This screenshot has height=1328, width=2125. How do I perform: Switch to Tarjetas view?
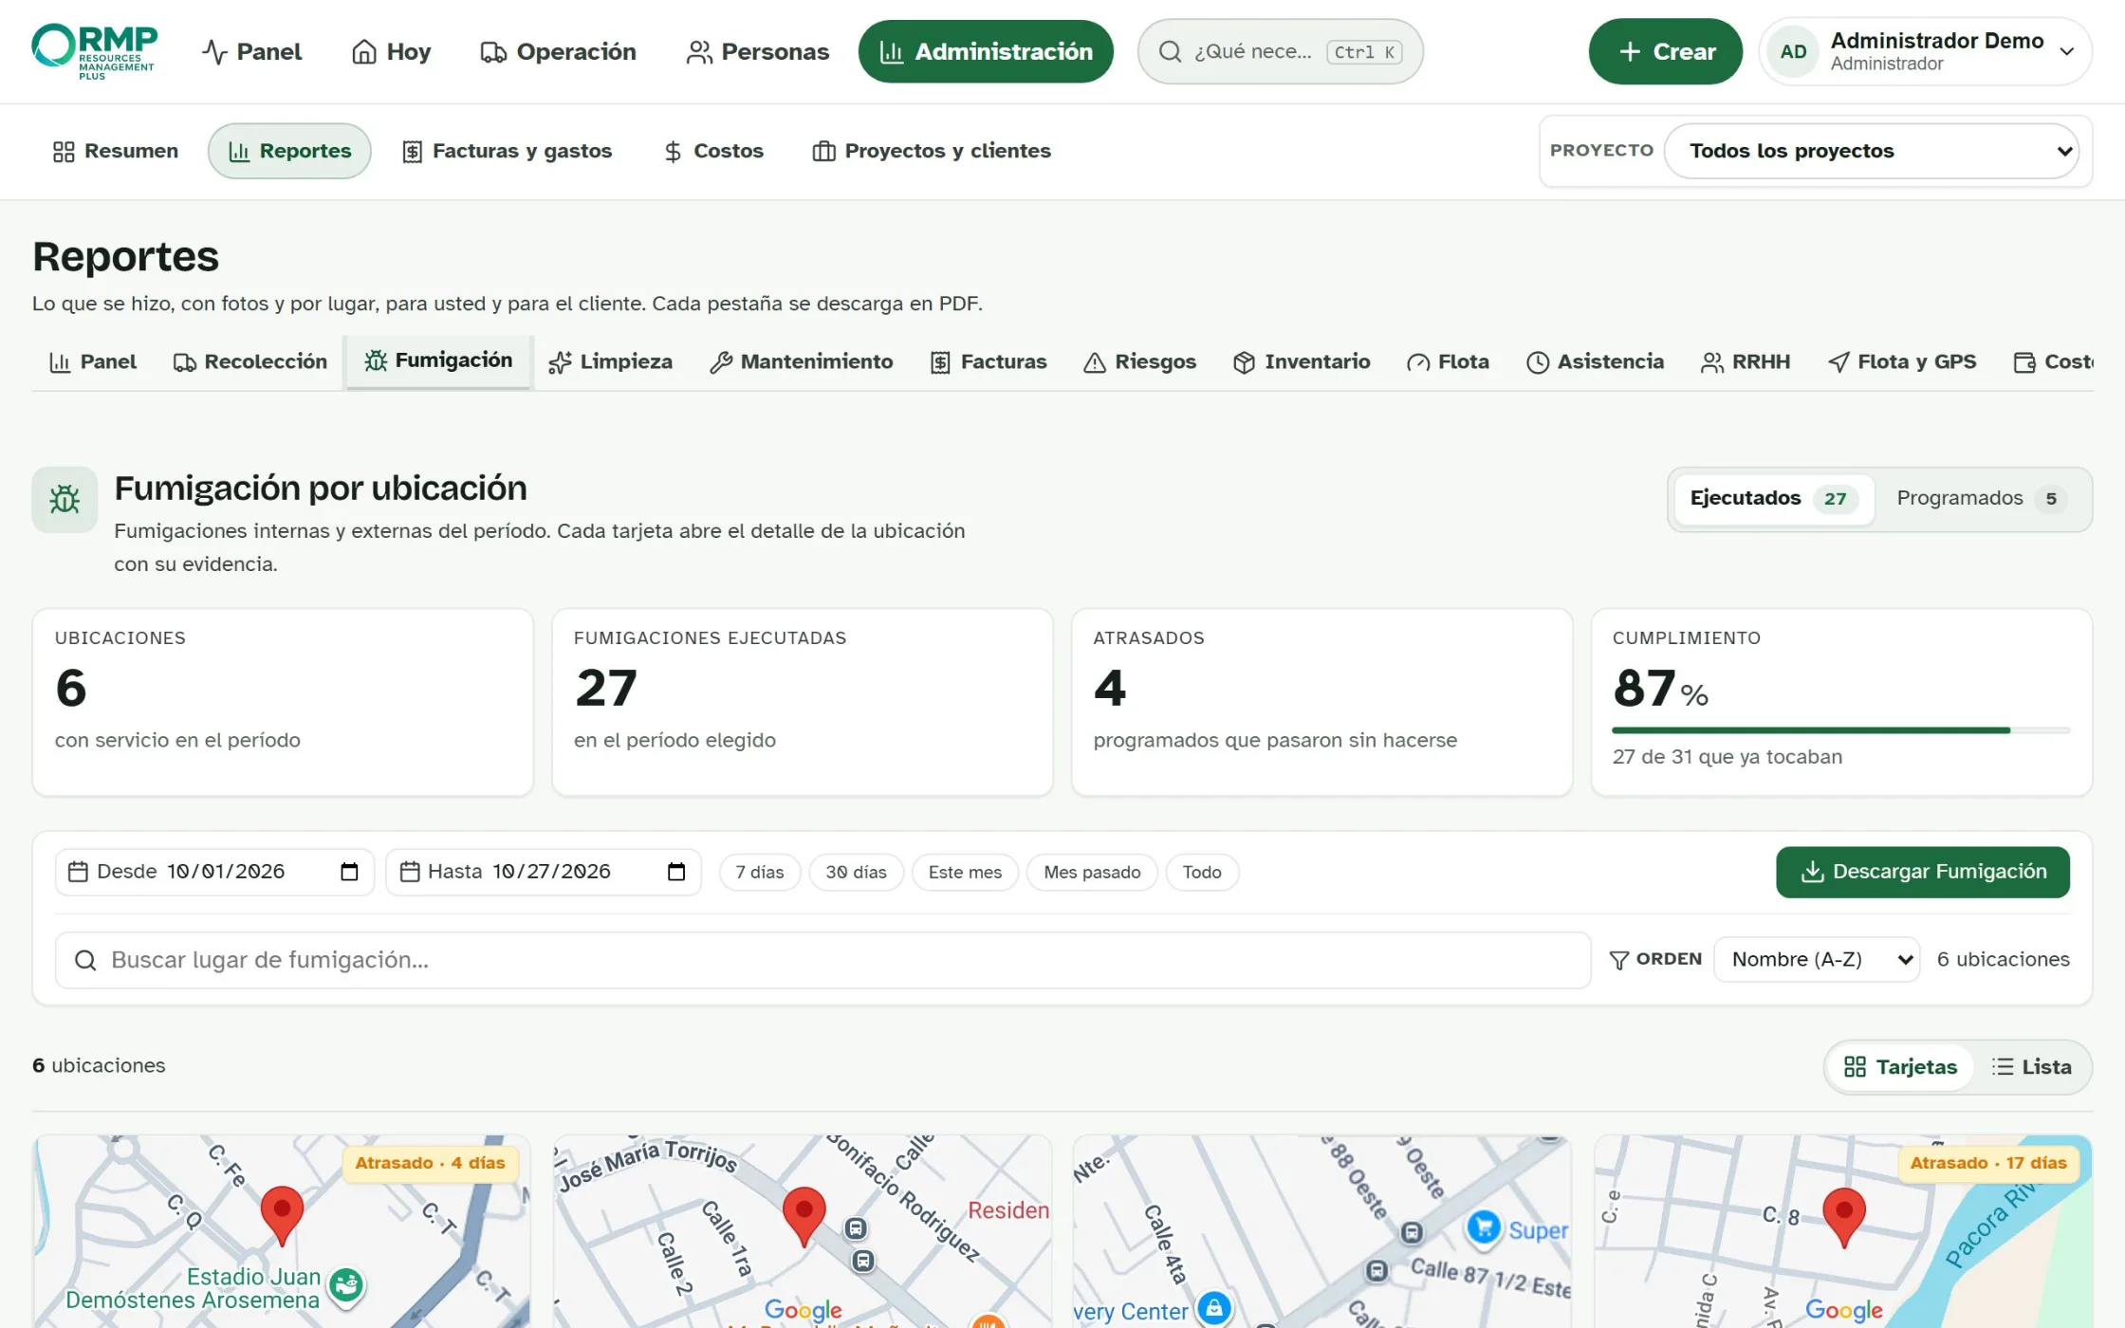pyautogui.click(x=1900, y=1067)
